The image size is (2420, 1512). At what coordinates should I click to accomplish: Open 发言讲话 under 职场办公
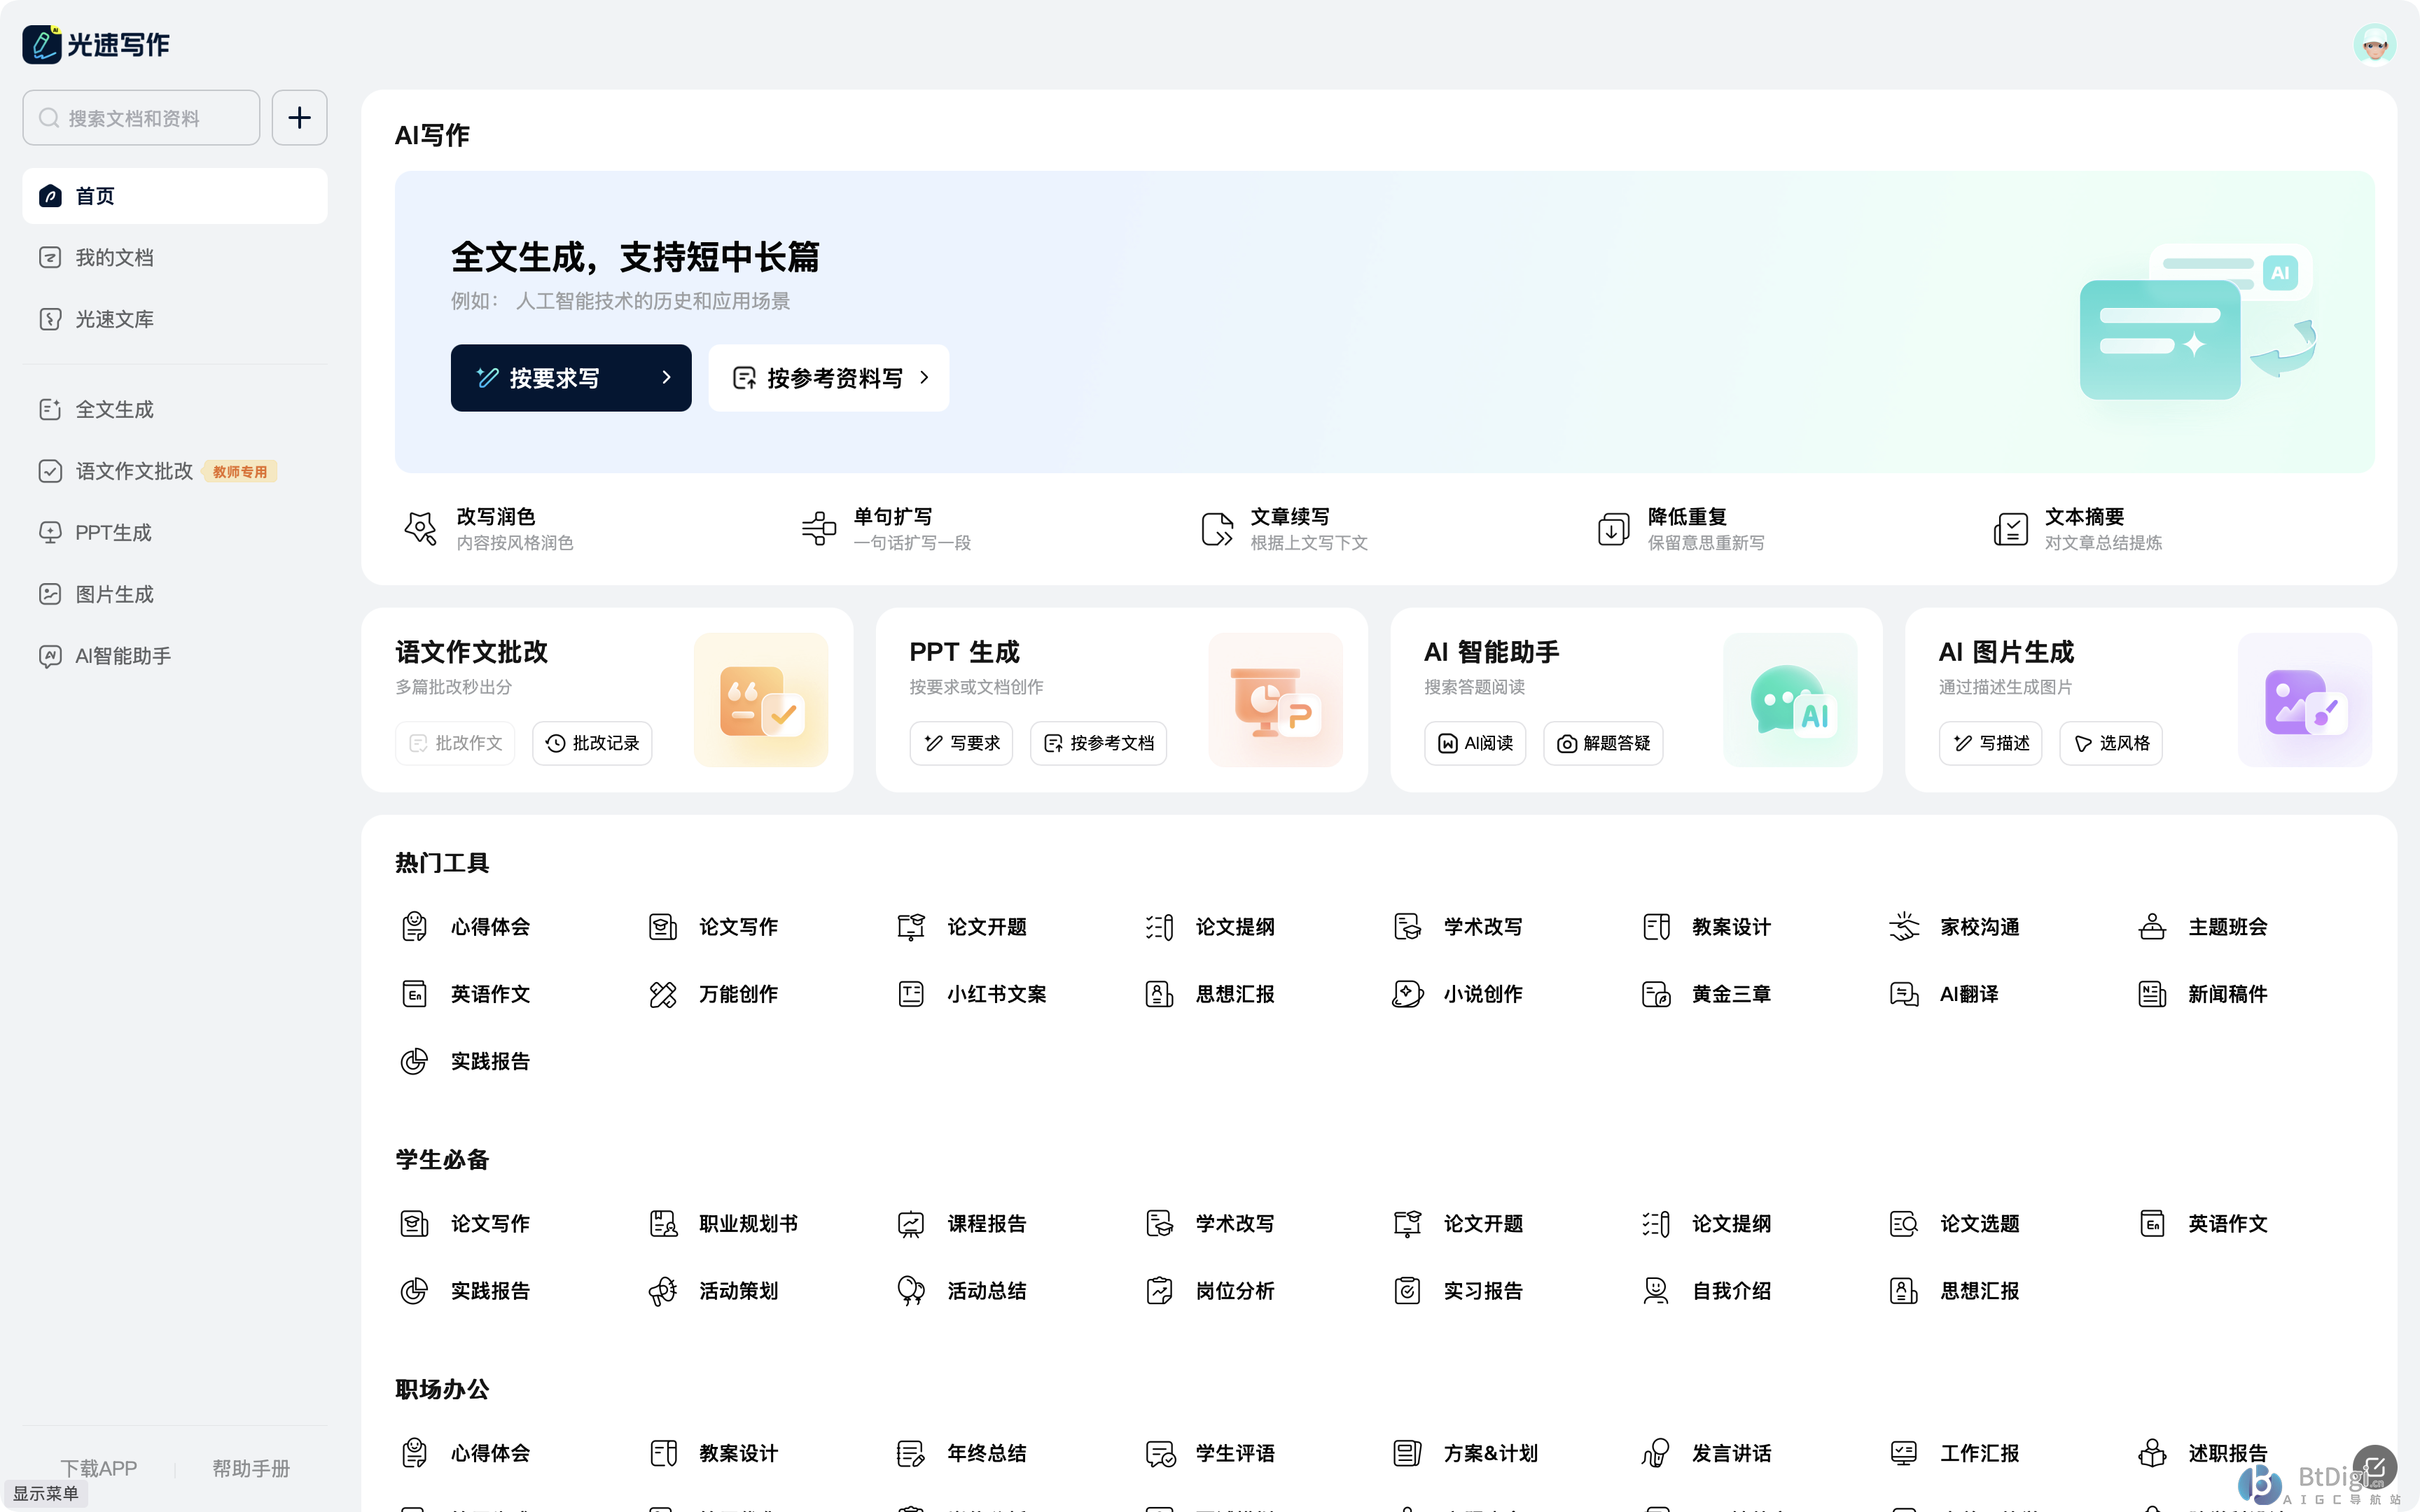point(1706,1453)
